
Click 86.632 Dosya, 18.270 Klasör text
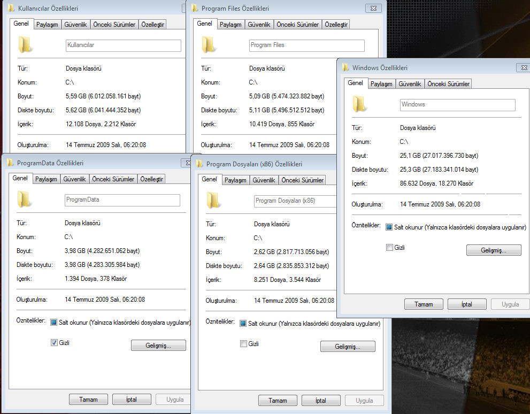tap(436, 183)
